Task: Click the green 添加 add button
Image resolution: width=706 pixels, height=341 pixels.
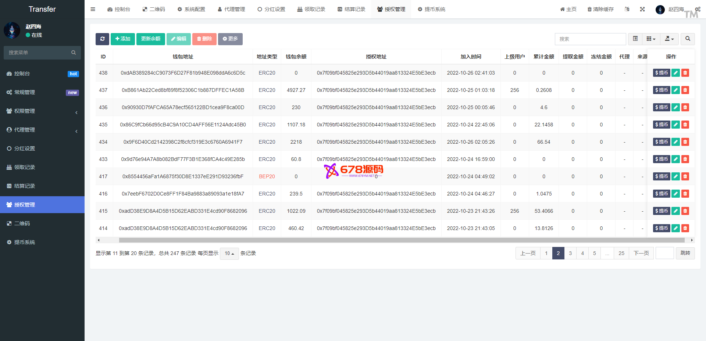Action: 123,39
